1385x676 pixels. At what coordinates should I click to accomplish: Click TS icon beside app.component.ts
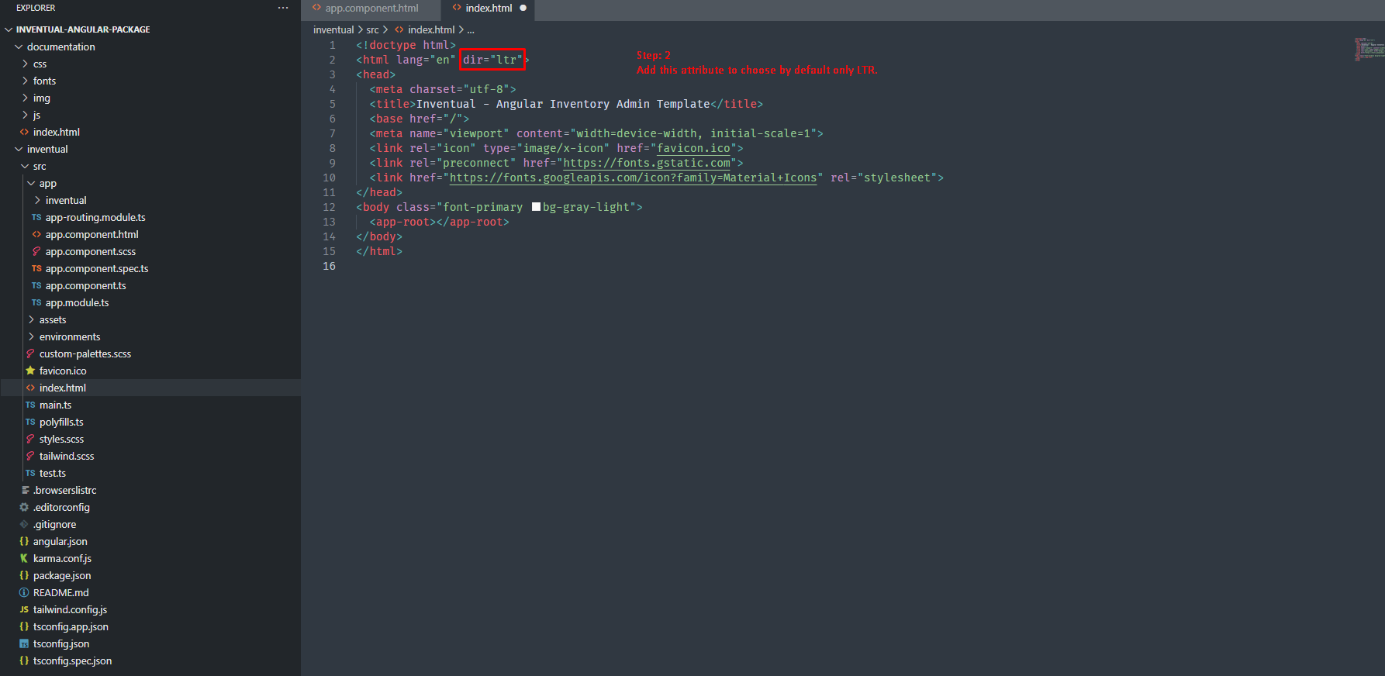pos(36,285)
